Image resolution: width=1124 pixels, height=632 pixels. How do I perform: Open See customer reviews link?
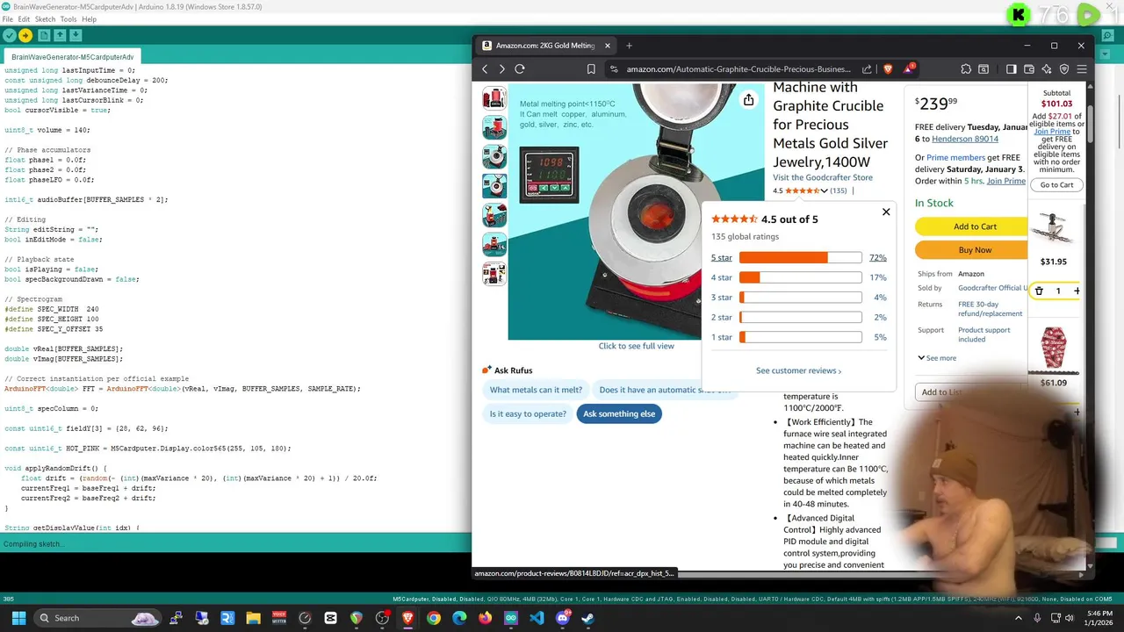coord(798,370)
